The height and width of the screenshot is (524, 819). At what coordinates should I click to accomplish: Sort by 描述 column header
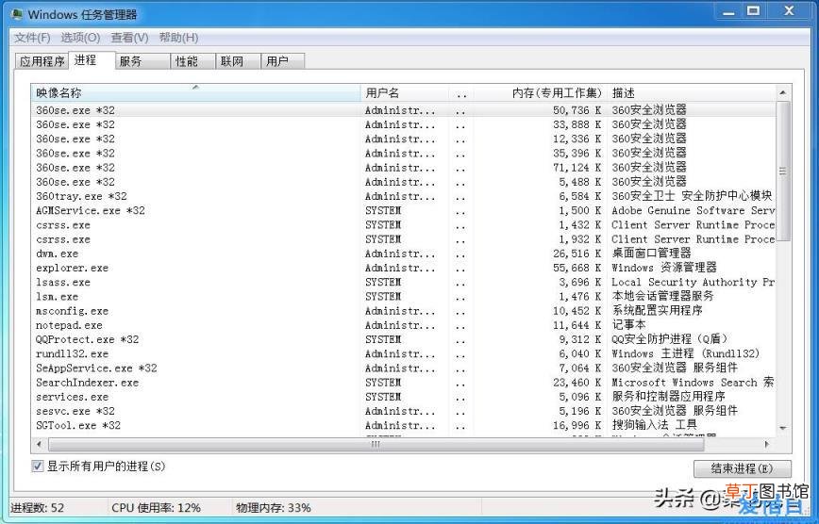tap(692, 93)
